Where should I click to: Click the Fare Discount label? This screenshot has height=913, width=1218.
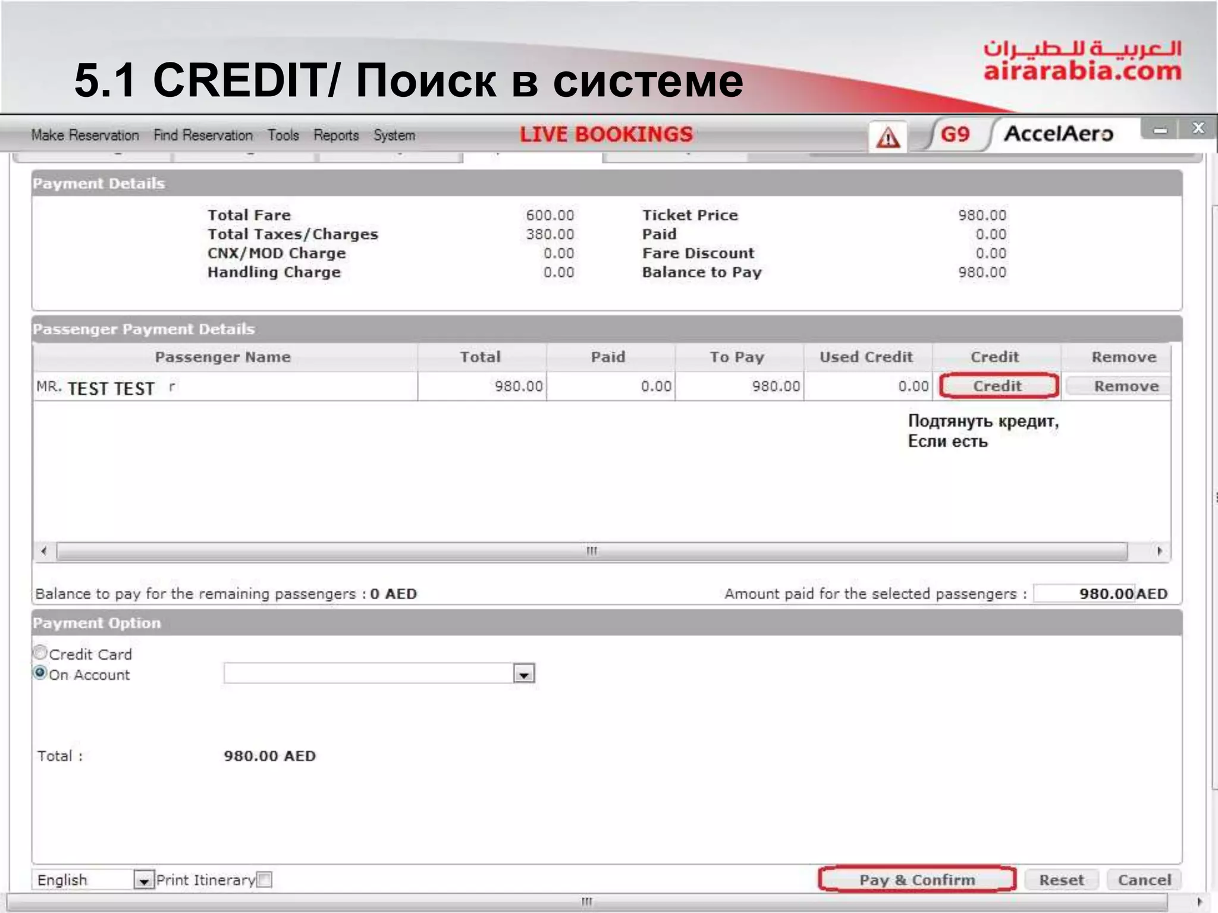click(698, 253)
